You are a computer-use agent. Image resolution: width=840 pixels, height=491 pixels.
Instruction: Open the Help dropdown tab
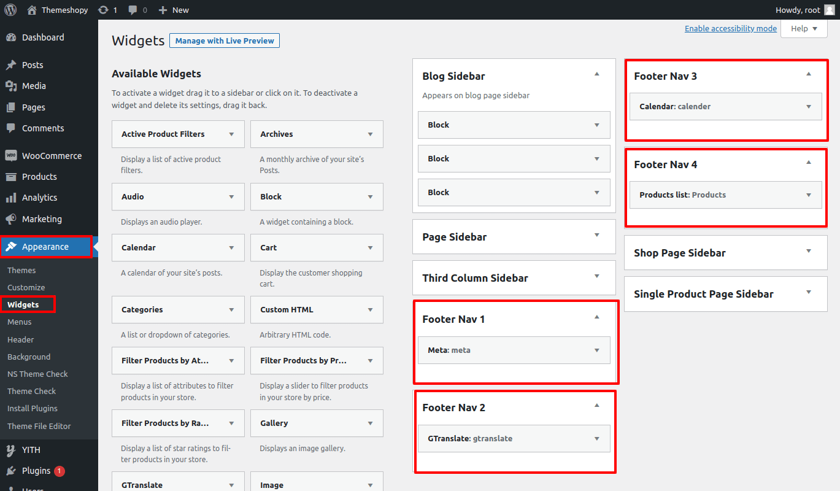804,29
